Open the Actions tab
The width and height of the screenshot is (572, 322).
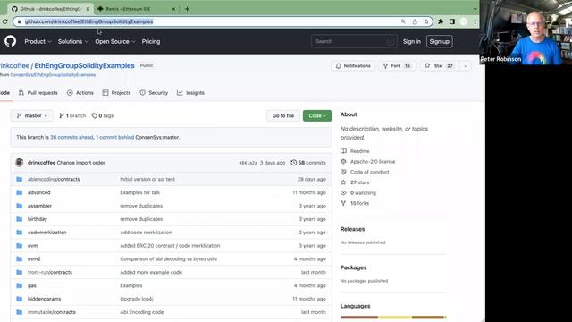coord(80,93)
